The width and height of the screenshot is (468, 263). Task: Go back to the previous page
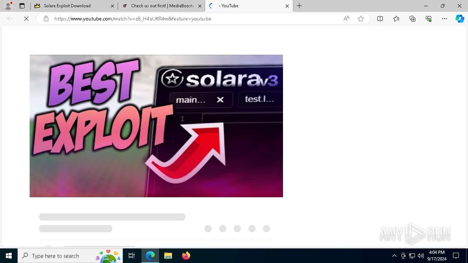click(x=10, y=19)
